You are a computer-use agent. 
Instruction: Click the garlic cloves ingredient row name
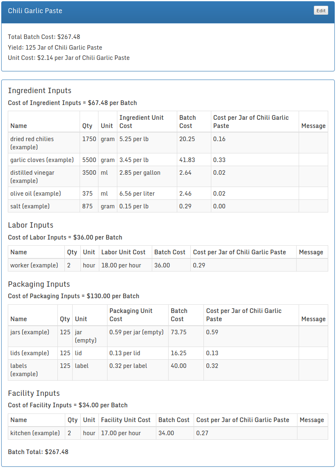[42, 160]
